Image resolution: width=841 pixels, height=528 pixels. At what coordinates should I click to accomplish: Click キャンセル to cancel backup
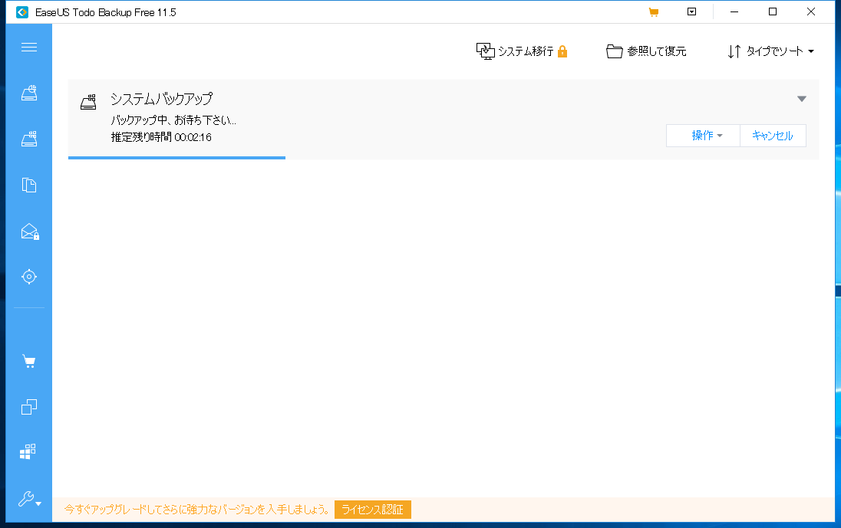point(773,136)
